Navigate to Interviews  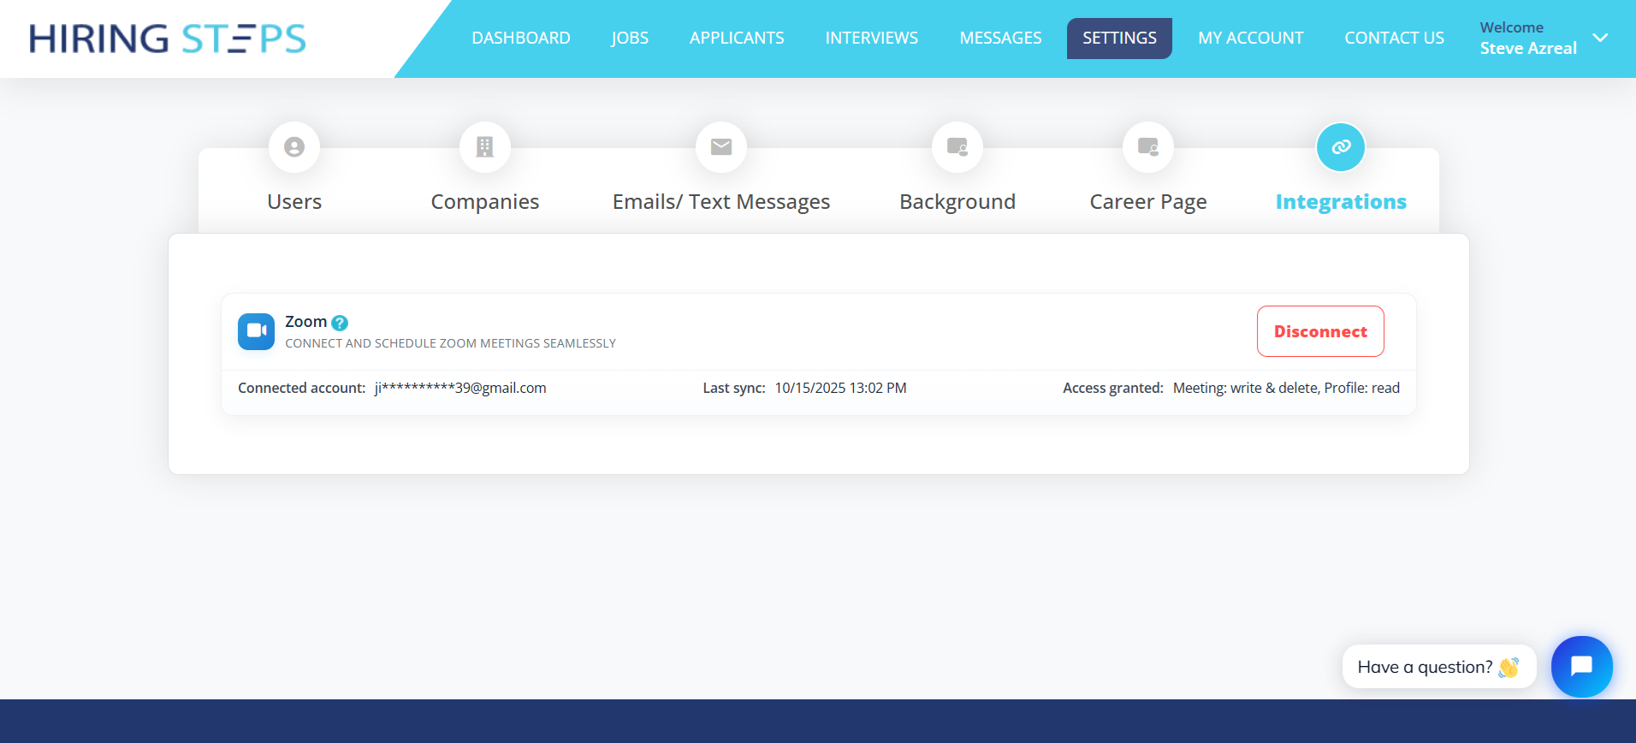point(871,39)
